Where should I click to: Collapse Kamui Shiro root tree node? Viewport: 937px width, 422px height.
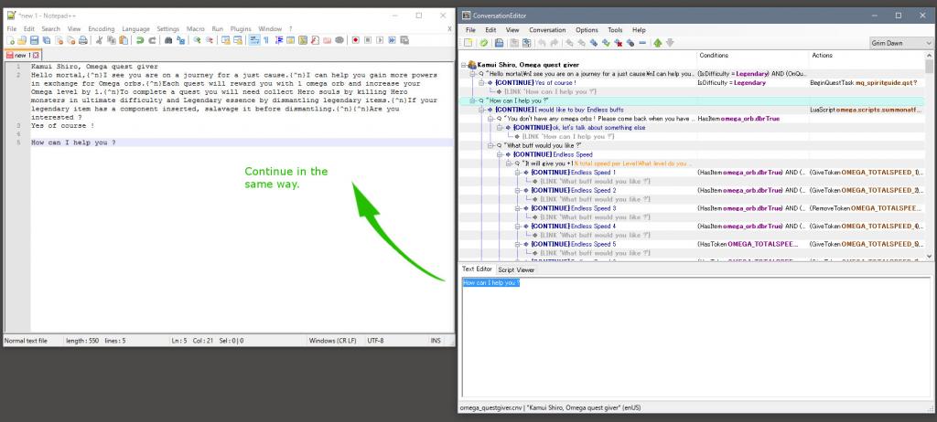pyautogui.click(x=463, y=65)
